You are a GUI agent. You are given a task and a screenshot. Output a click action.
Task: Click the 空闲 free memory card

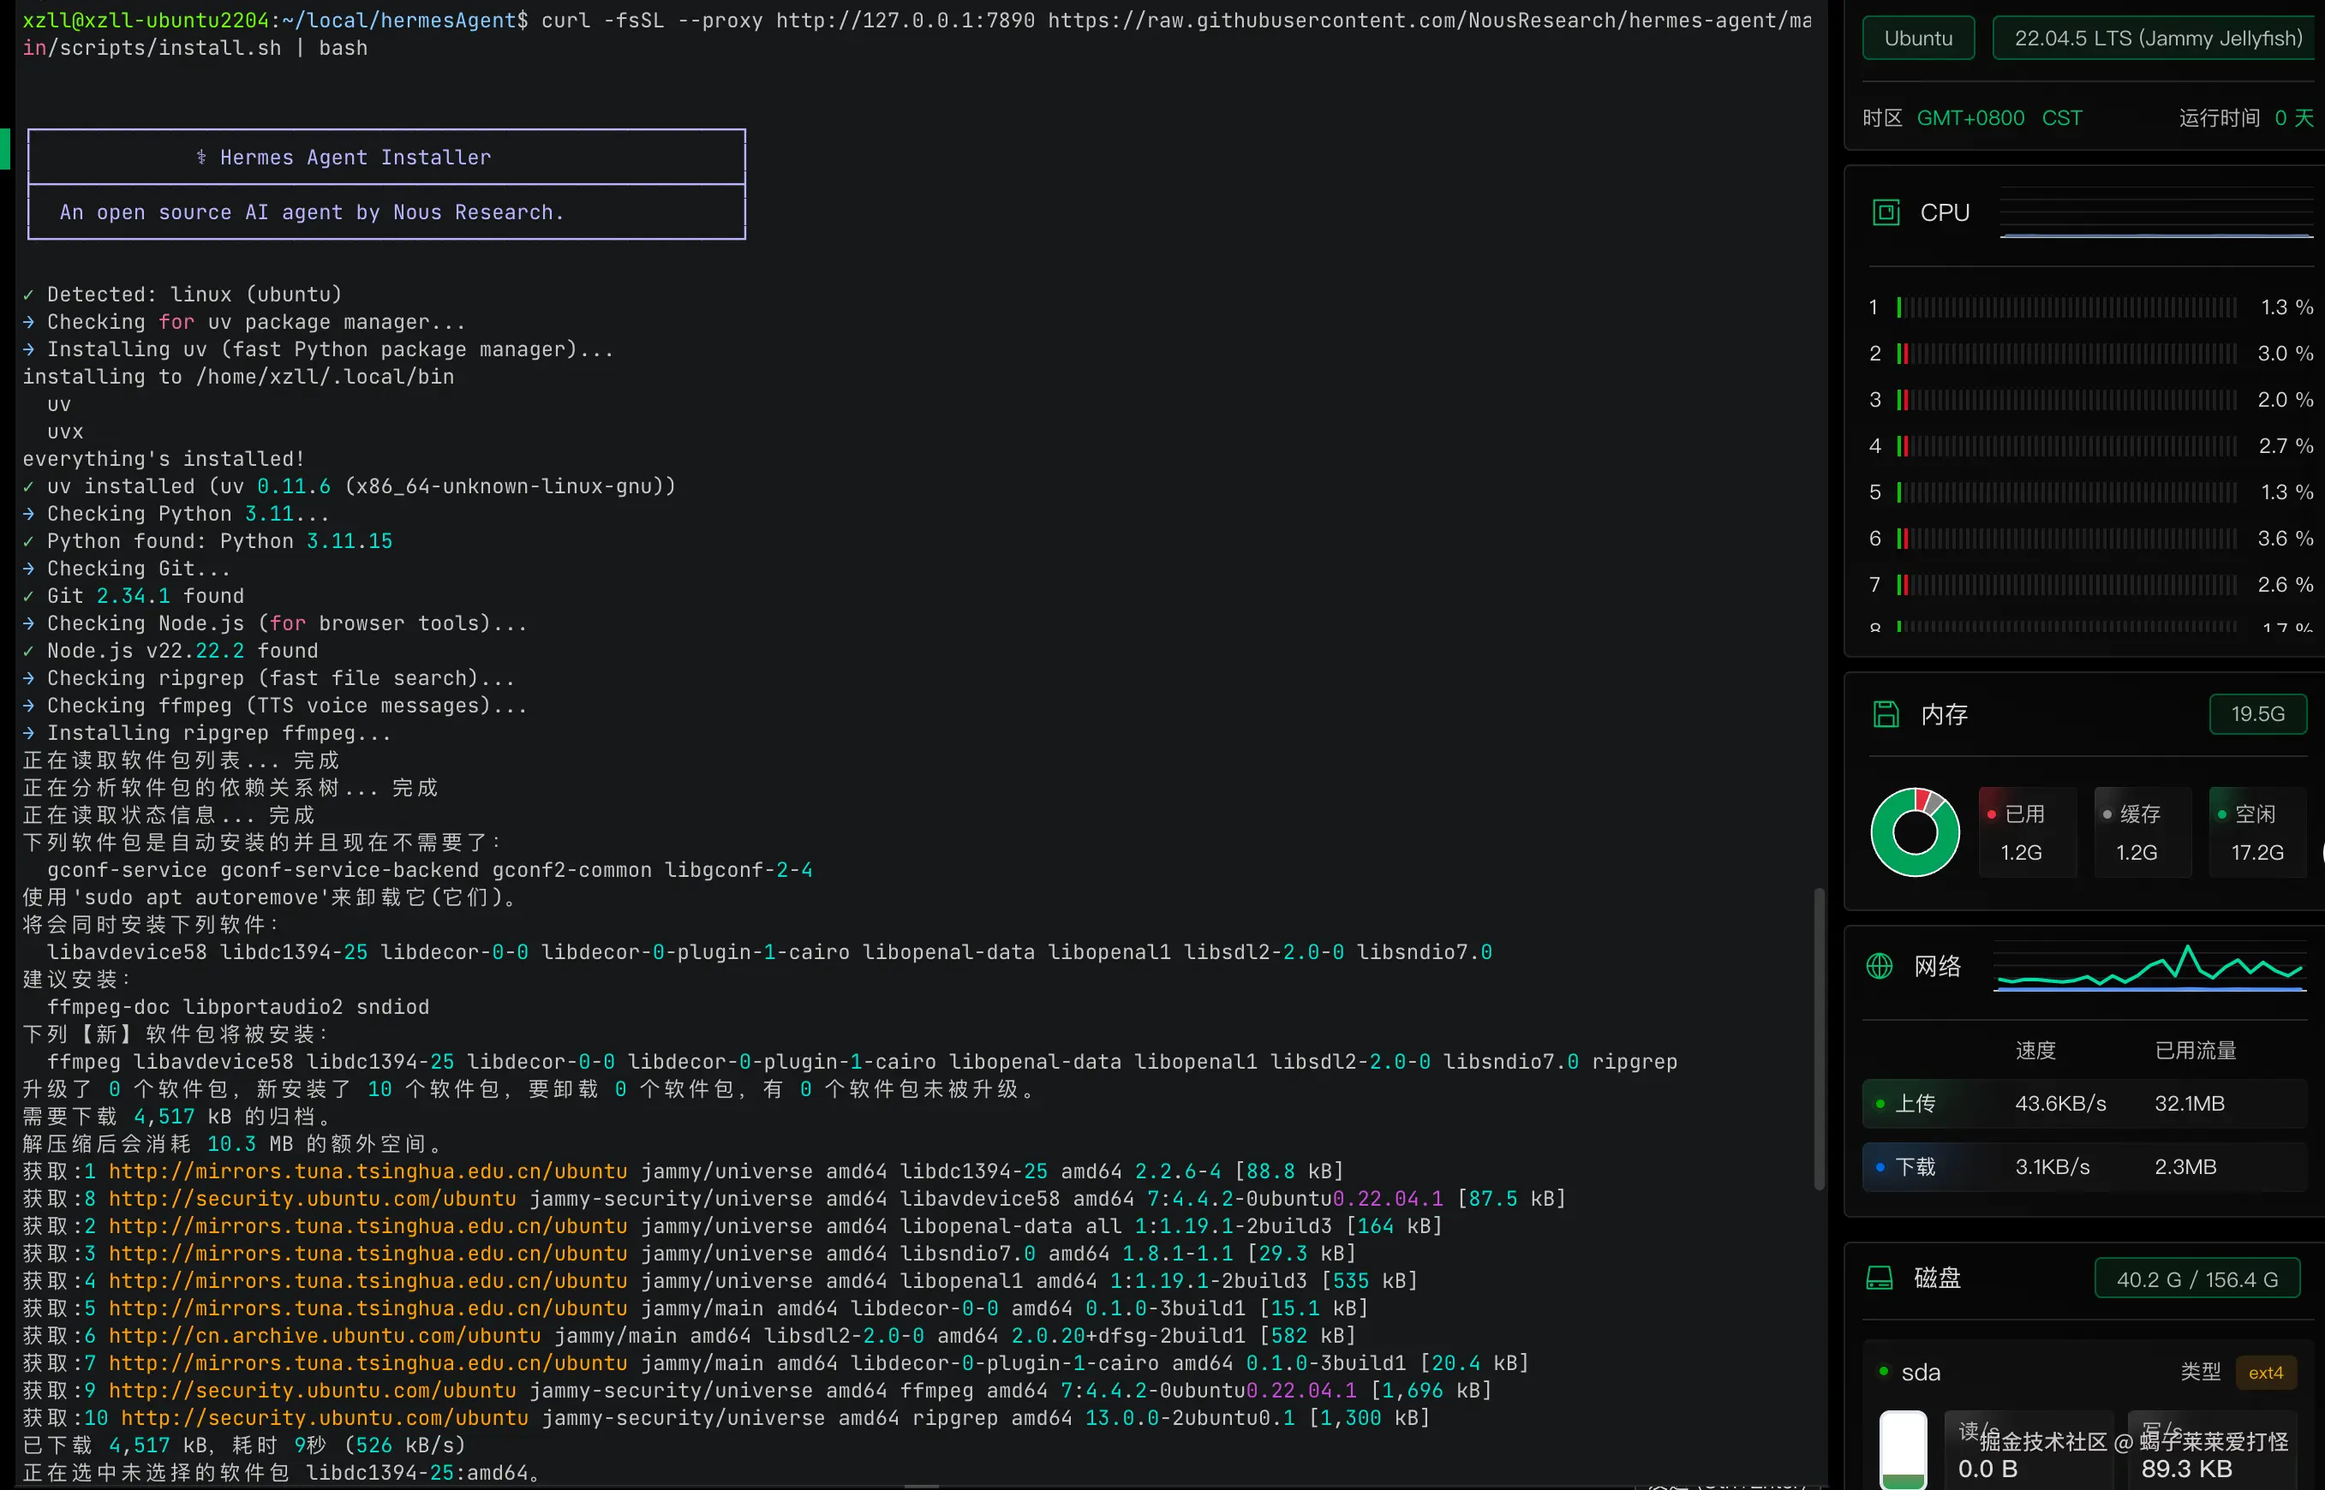pos(2256,832)
